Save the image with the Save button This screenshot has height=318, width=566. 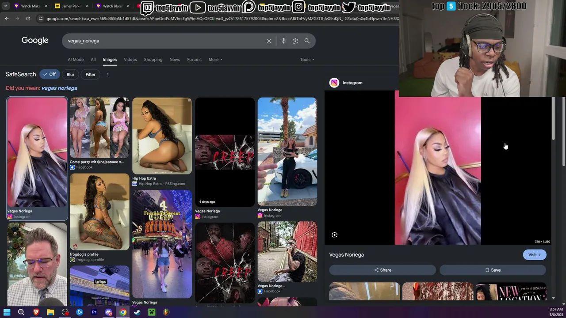pos(493,270)
